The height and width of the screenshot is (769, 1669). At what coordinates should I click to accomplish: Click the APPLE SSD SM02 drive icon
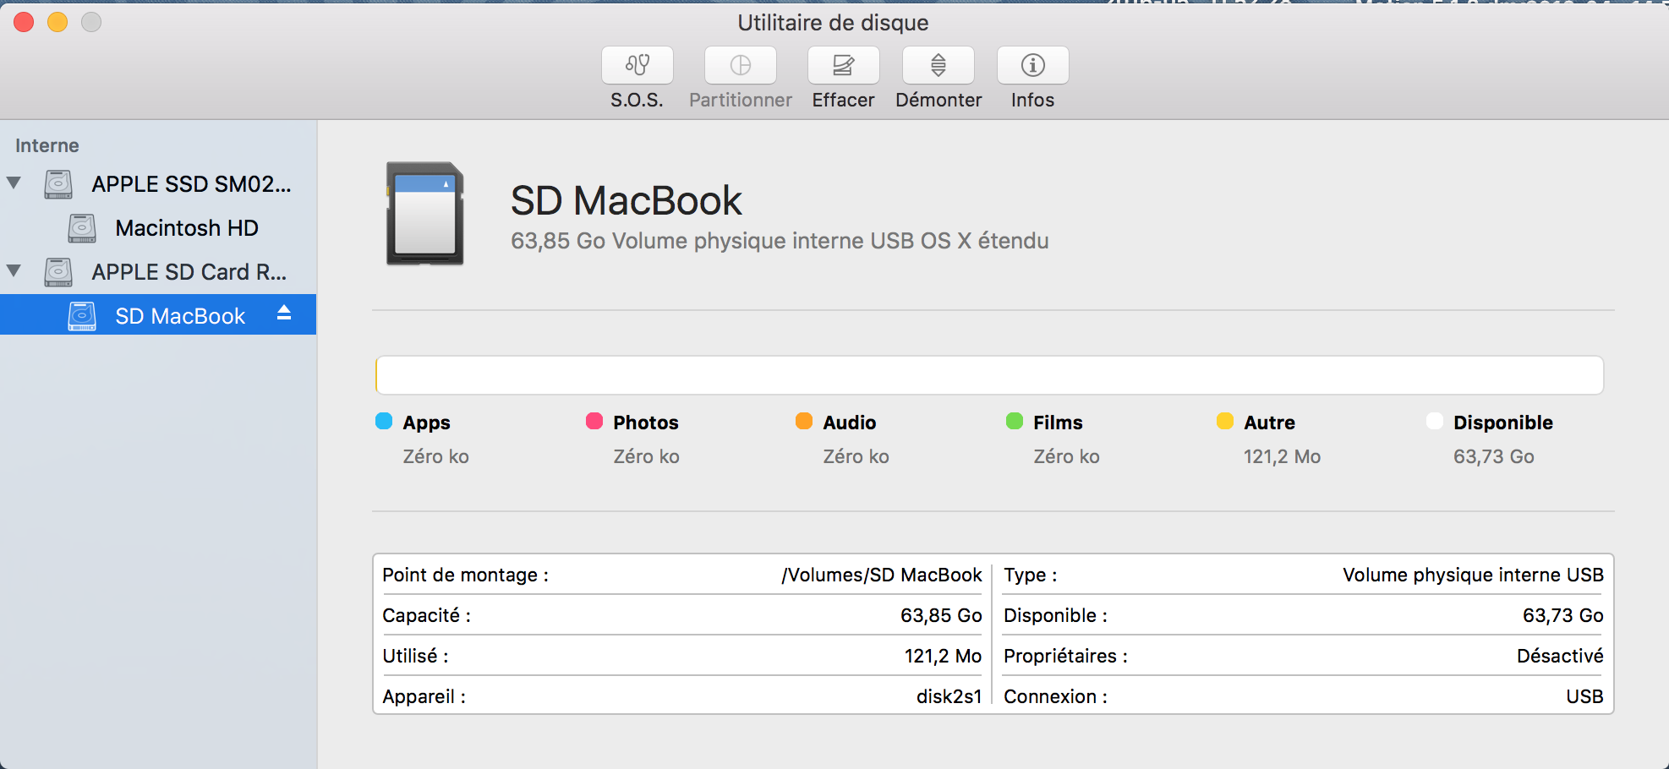click(58, 184)
